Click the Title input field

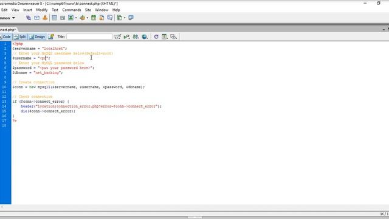click(89, 36)
